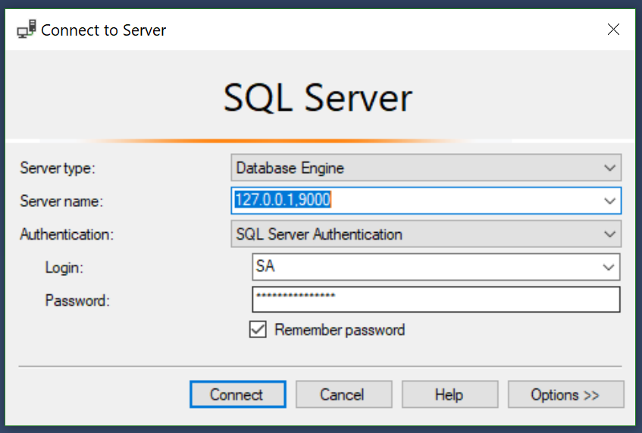Click the 'Authentication:' label
Screen dimensions: 642x433
point(67,234)
